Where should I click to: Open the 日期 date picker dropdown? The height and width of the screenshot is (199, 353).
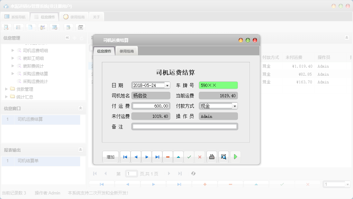click(167, 85)
